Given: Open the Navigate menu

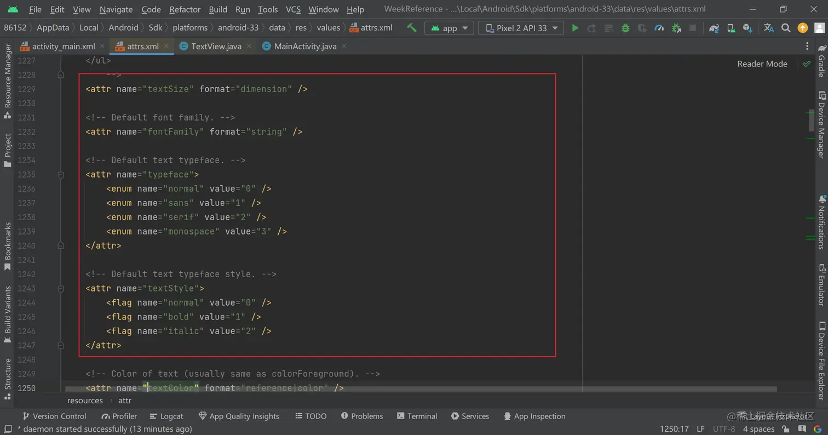Looking at the screenshot, I should tap(116, 9).
